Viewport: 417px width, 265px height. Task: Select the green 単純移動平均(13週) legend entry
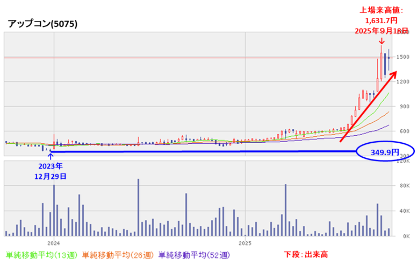coord(42,254)
